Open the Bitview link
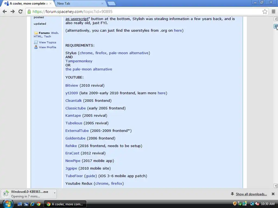 [x=72, y=85]
